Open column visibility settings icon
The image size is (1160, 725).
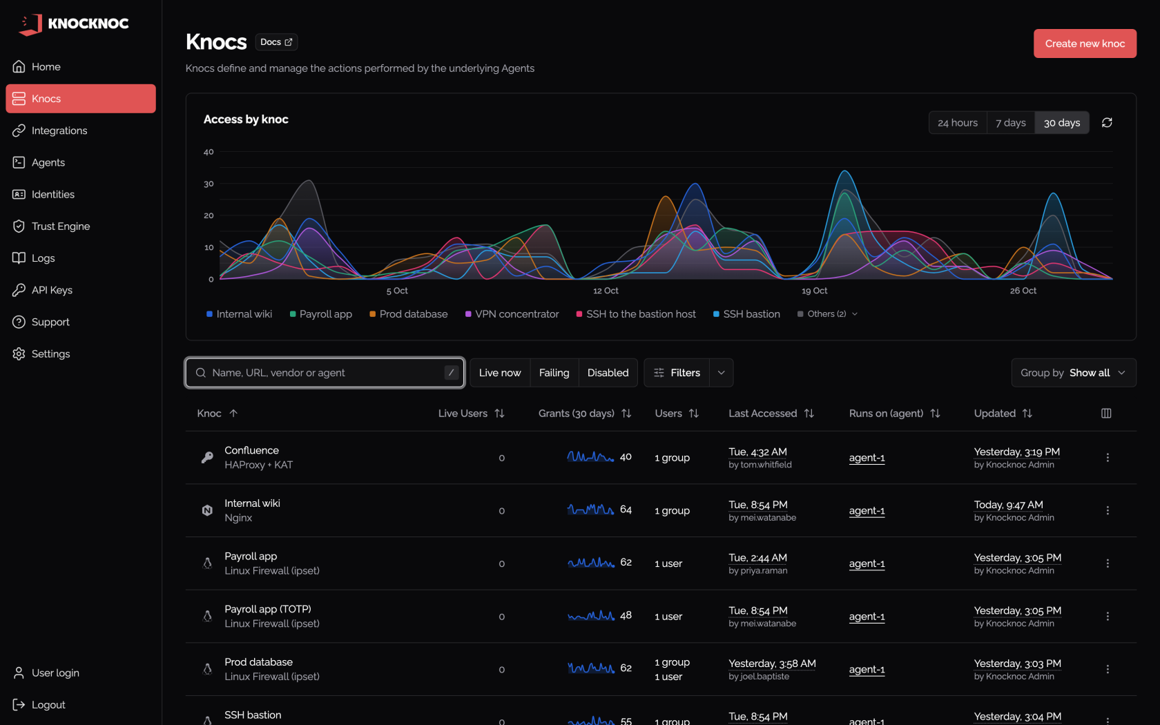click(1106, 413)
